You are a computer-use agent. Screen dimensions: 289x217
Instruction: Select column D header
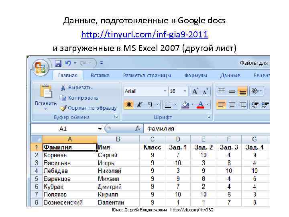(178, 139)
